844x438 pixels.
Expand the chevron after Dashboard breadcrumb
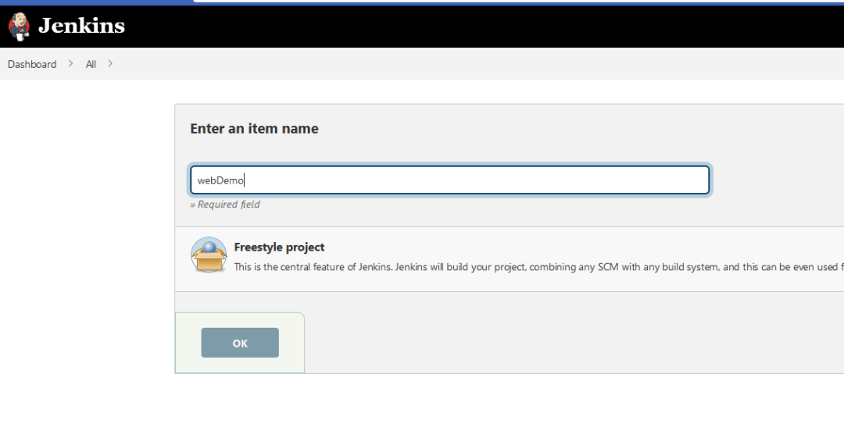point(70,63)
